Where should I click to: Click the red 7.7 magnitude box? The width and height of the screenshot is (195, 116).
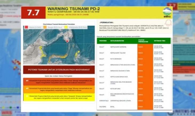click(x=33, y=13)
